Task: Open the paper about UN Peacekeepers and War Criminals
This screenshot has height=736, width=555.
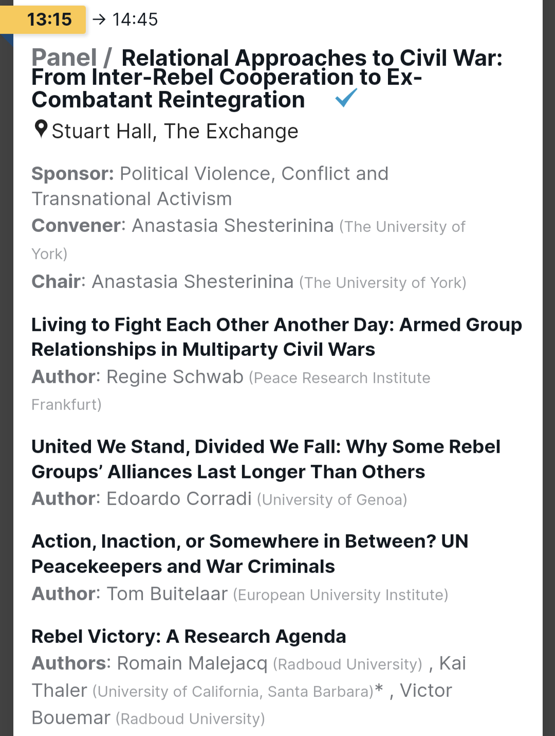Action: point(250,553)
